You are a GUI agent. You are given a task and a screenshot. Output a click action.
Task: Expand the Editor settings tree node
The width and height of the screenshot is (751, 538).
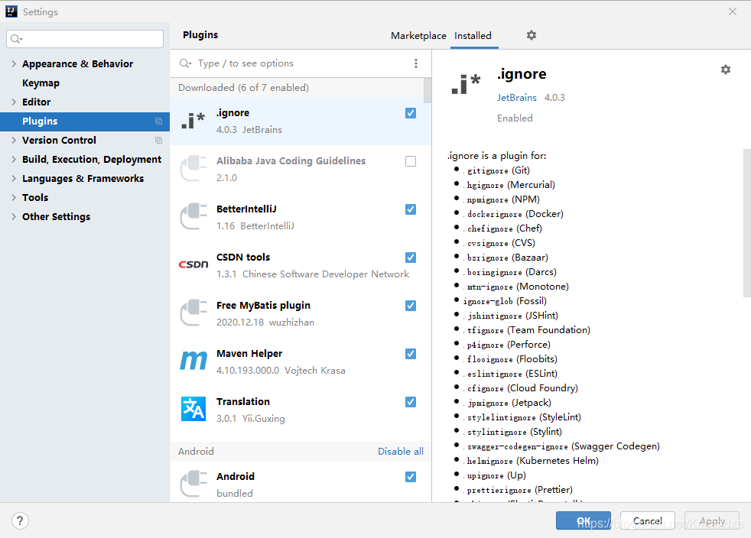pyautogui.click(x=14, y=102)
